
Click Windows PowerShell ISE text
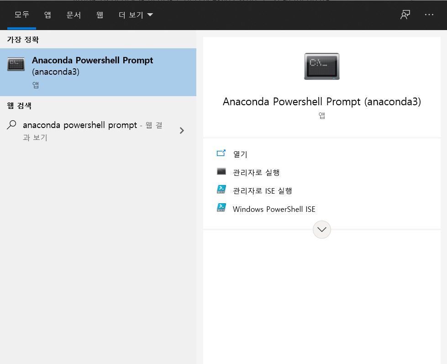(274, 209)
